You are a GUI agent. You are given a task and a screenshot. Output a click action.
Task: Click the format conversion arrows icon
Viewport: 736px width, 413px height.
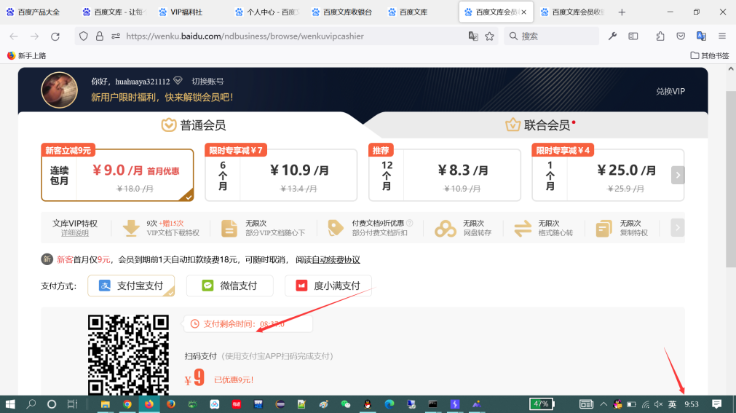coord(523,228)
